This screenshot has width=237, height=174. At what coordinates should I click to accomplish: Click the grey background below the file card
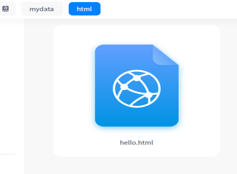click(x=136, y=165)
